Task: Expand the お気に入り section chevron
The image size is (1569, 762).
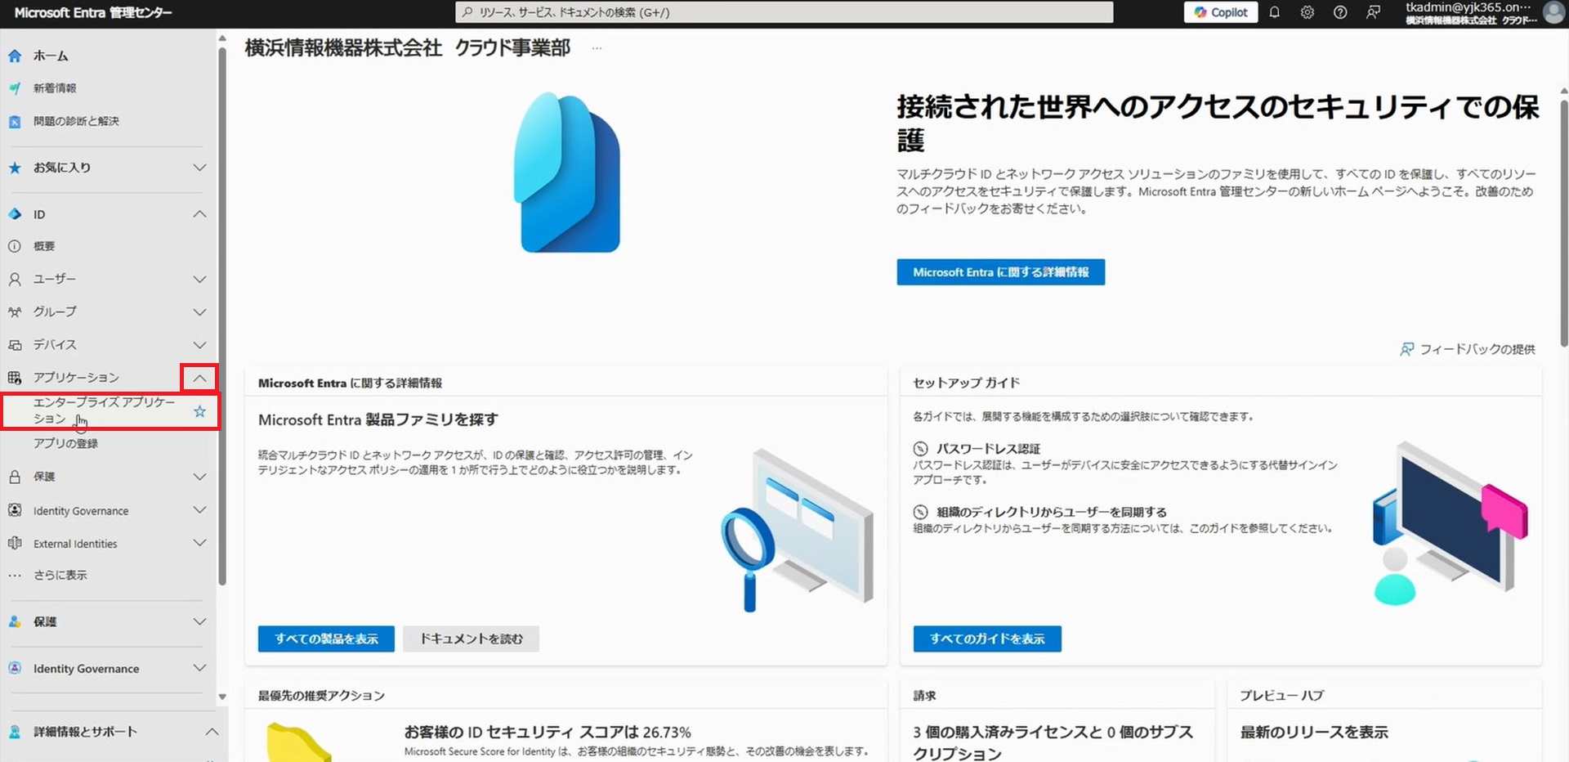Action: (x=199, y=168)
